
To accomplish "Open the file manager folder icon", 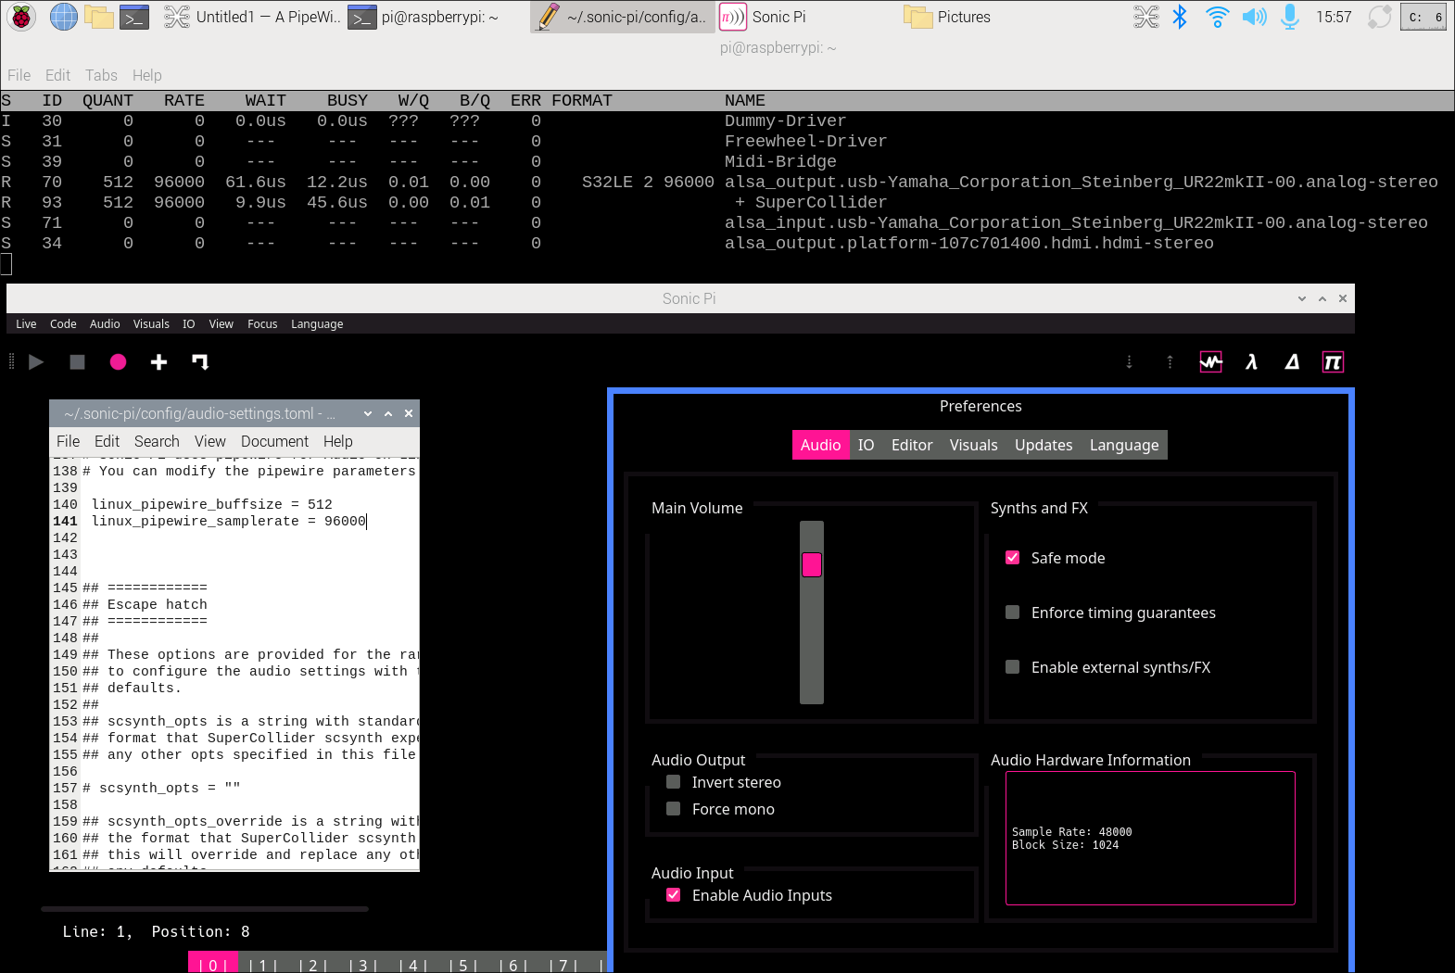I will (x=98, y=17).
